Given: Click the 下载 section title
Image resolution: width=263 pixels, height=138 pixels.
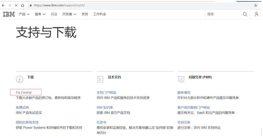Looking at the screenshot, I should click(x=30, y=77).
